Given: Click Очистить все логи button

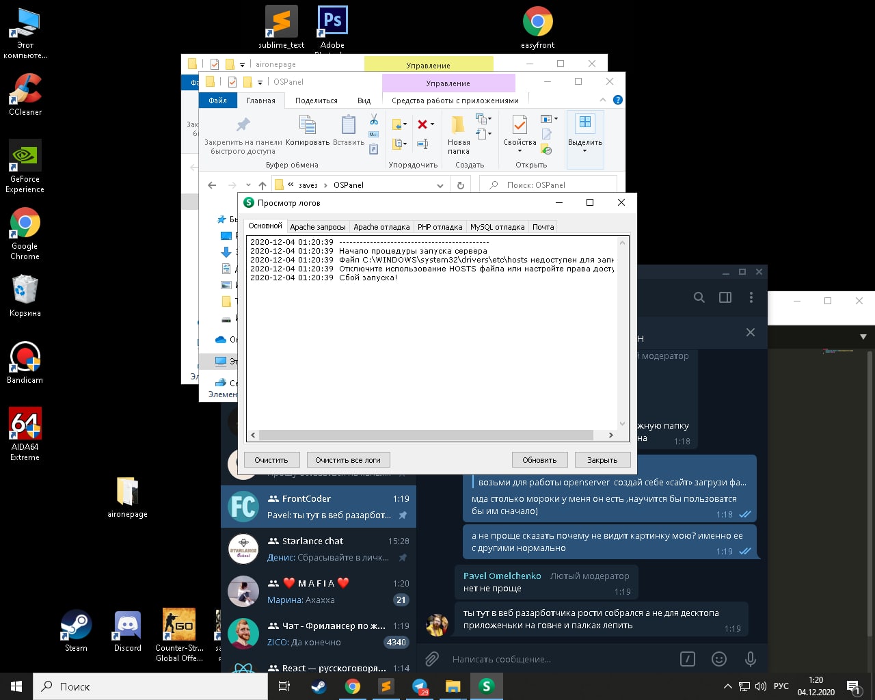Looking at the screenshot, I should click(348, 460).
